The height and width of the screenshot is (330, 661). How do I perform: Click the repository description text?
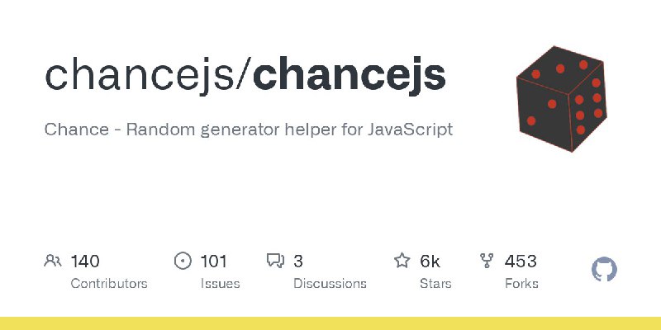coord(249,130)
